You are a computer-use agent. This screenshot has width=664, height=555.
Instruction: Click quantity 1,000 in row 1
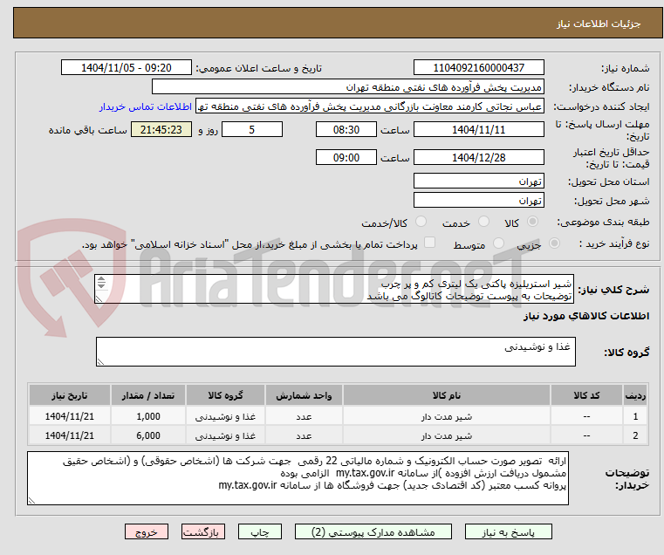(148, 417)
